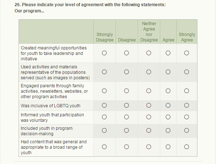Select Agree for engaged parents through family activities
Screen dimensions: 216x164
[x=168, y=91]
